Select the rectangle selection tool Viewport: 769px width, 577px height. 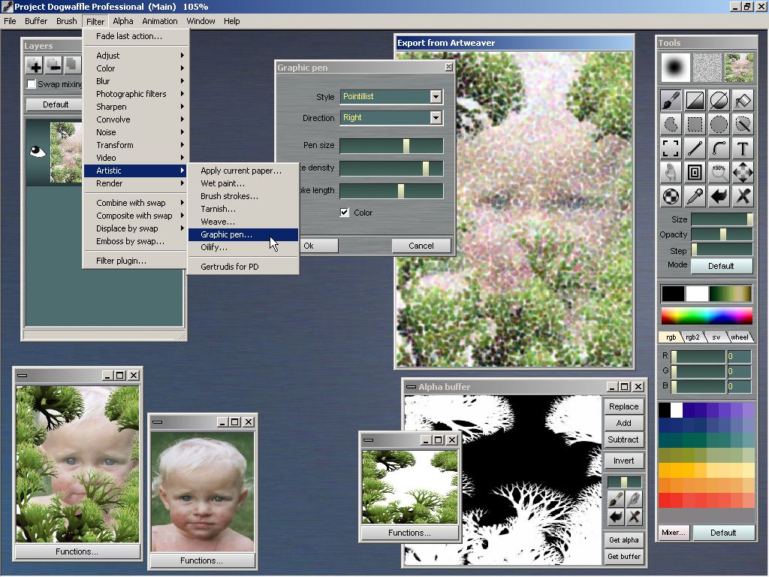coord(695,124)
